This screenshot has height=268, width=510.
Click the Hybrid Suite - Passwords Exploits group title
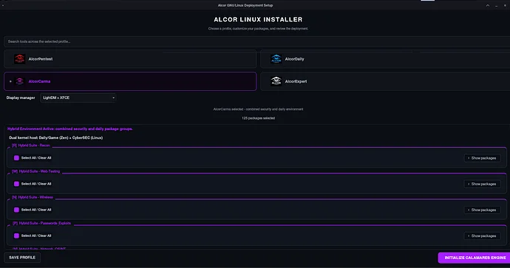(41, 224)
